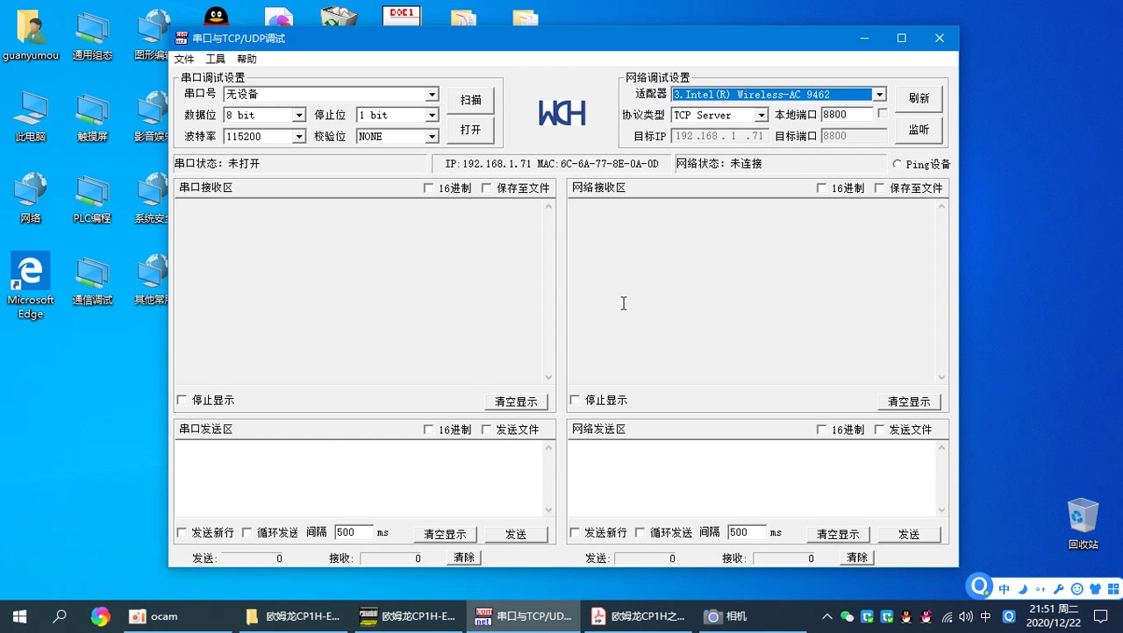Enable 16进制 in 网络接收区
This screenshot has height=633, width=1123.
(x=821, y=188)
